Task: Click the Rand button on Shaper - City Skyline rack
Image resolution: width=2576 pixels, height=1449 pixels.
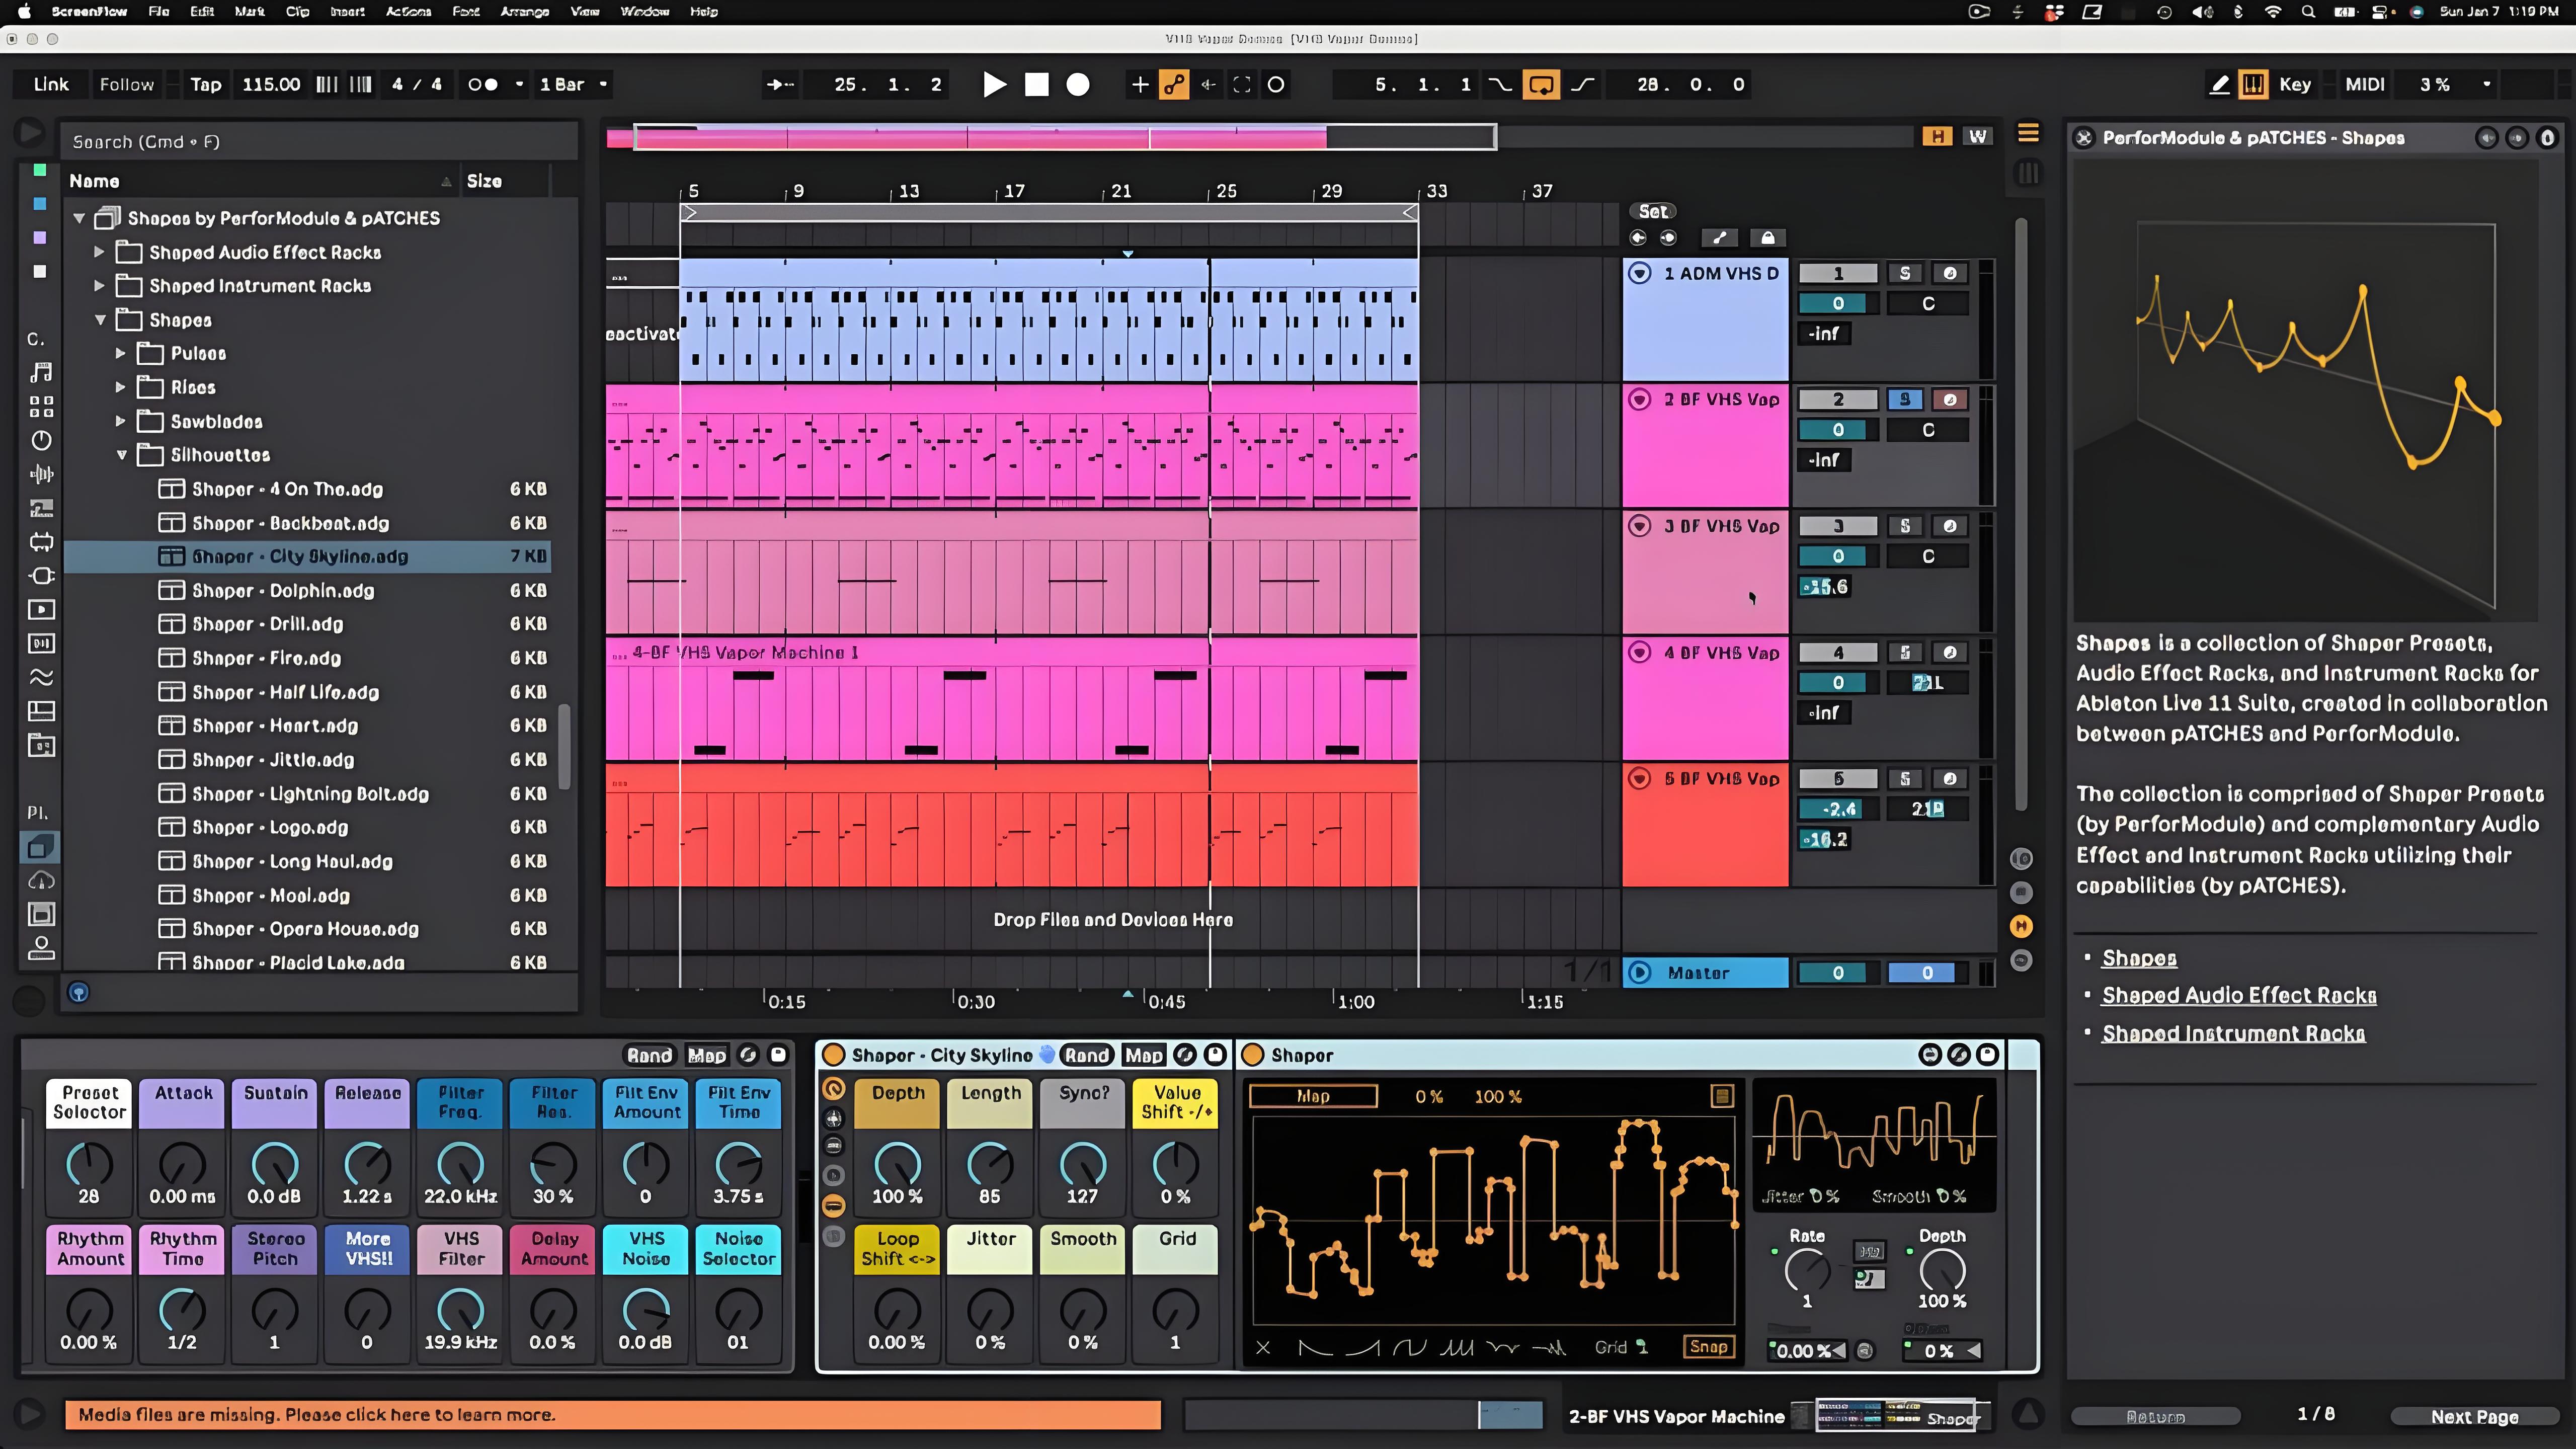Action: (1086, 1056)
